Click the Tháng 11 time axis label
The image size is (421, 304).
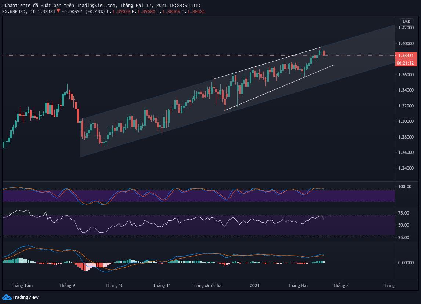pyautogui.click(x=162, y=286)
